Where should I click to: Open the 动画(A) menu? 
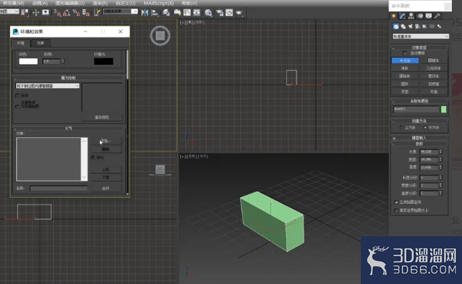click(x=40, y=3)
